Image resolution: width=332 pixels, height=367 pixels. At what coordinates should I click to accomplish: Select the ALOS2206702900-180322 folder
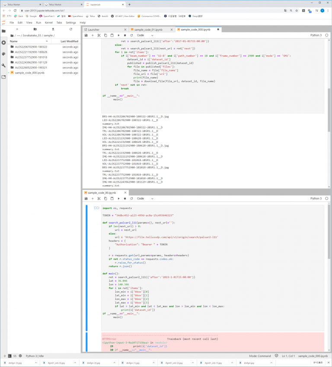(44, 47)
